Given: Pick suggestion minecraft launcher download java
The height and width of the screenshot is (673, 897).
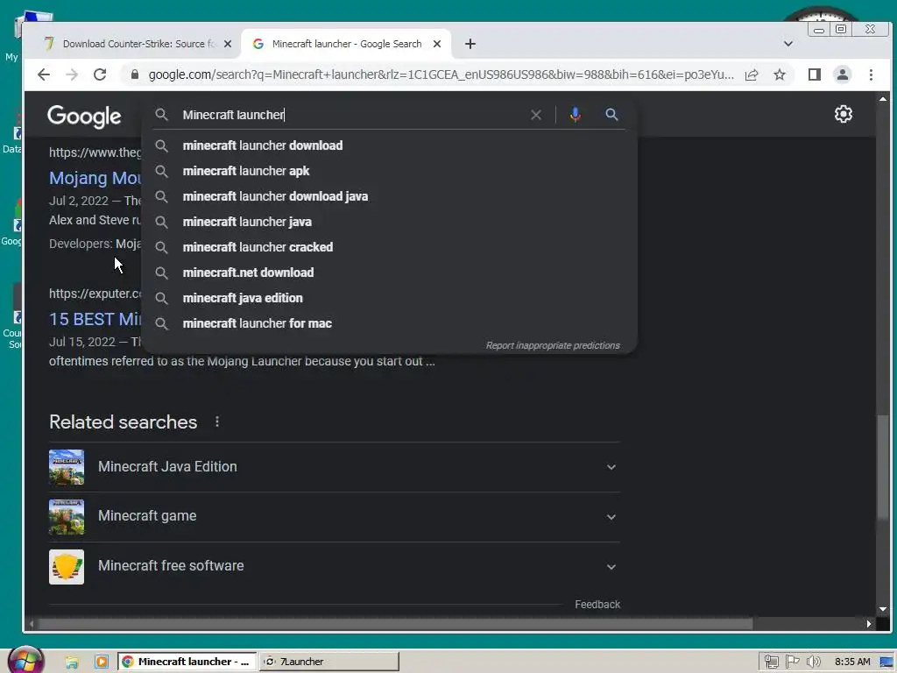Looking at the screenshot, I should 389,196.
